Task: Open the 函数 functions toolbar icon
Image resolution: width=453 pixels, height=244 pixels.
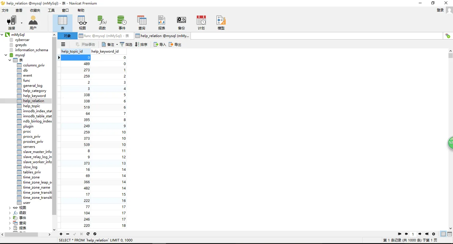Action: coord(102,23)
